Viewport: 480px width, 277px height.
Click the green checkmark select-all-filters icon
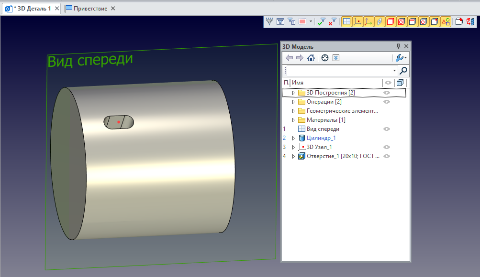(322, 21)
